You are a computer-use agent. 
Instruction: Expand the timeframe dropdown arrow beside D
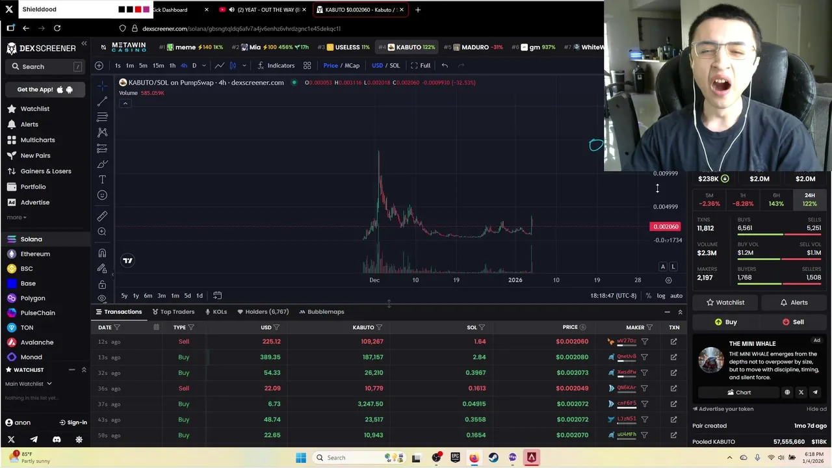point(203,65)
